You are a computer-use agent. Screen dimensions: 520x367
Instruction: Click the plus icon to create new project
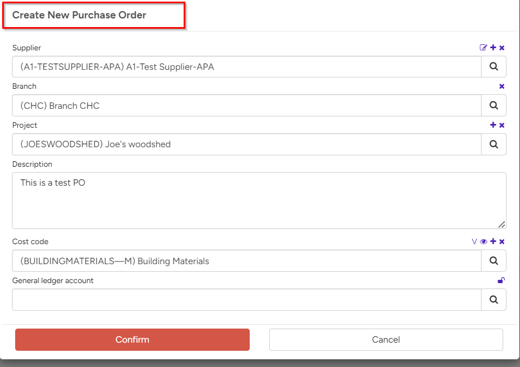(493, 124)
